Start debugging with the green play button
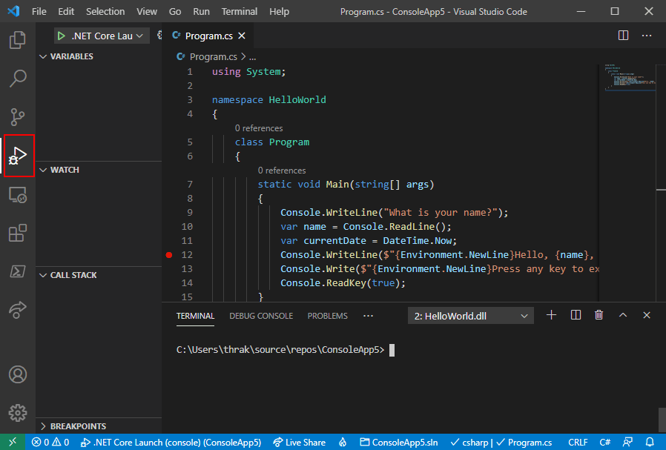This screenshot has width=666, height=450. 62,35
